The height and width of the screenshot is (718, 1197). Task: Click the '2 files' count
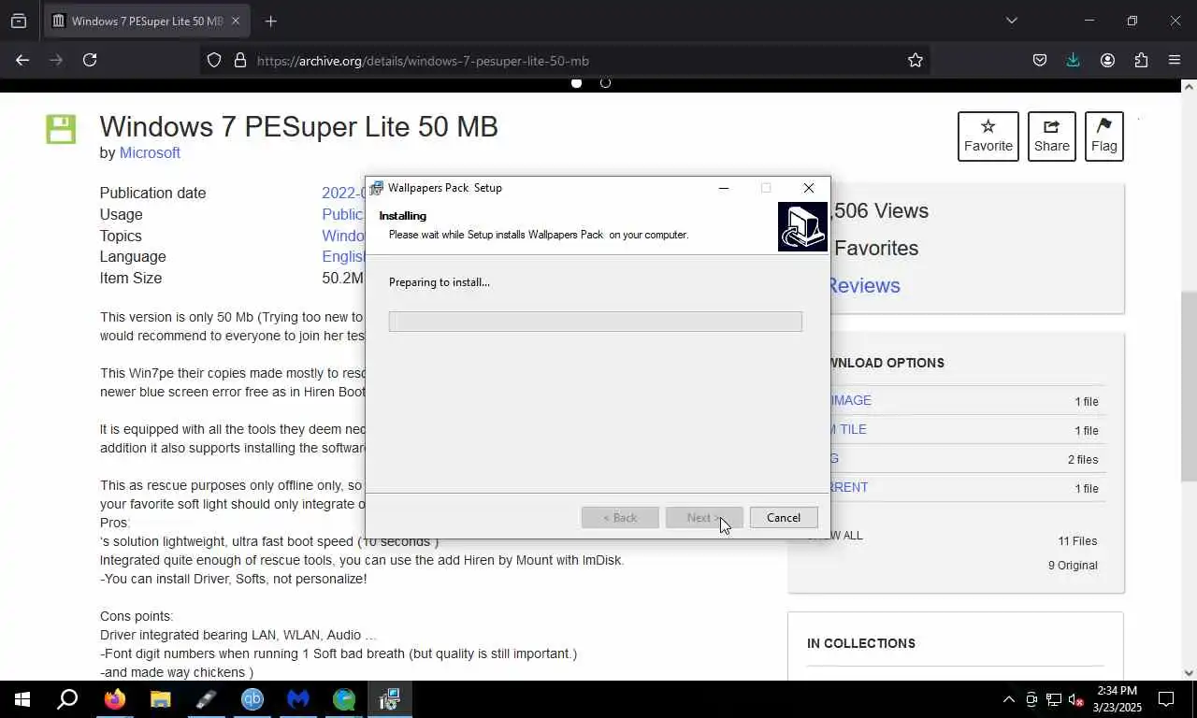[1083, 460]
